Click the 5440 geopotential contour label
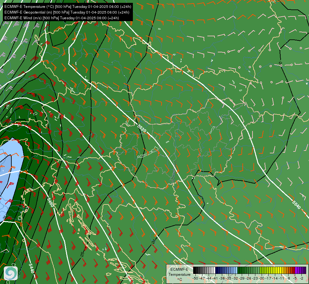 click(x=31, y=268)
